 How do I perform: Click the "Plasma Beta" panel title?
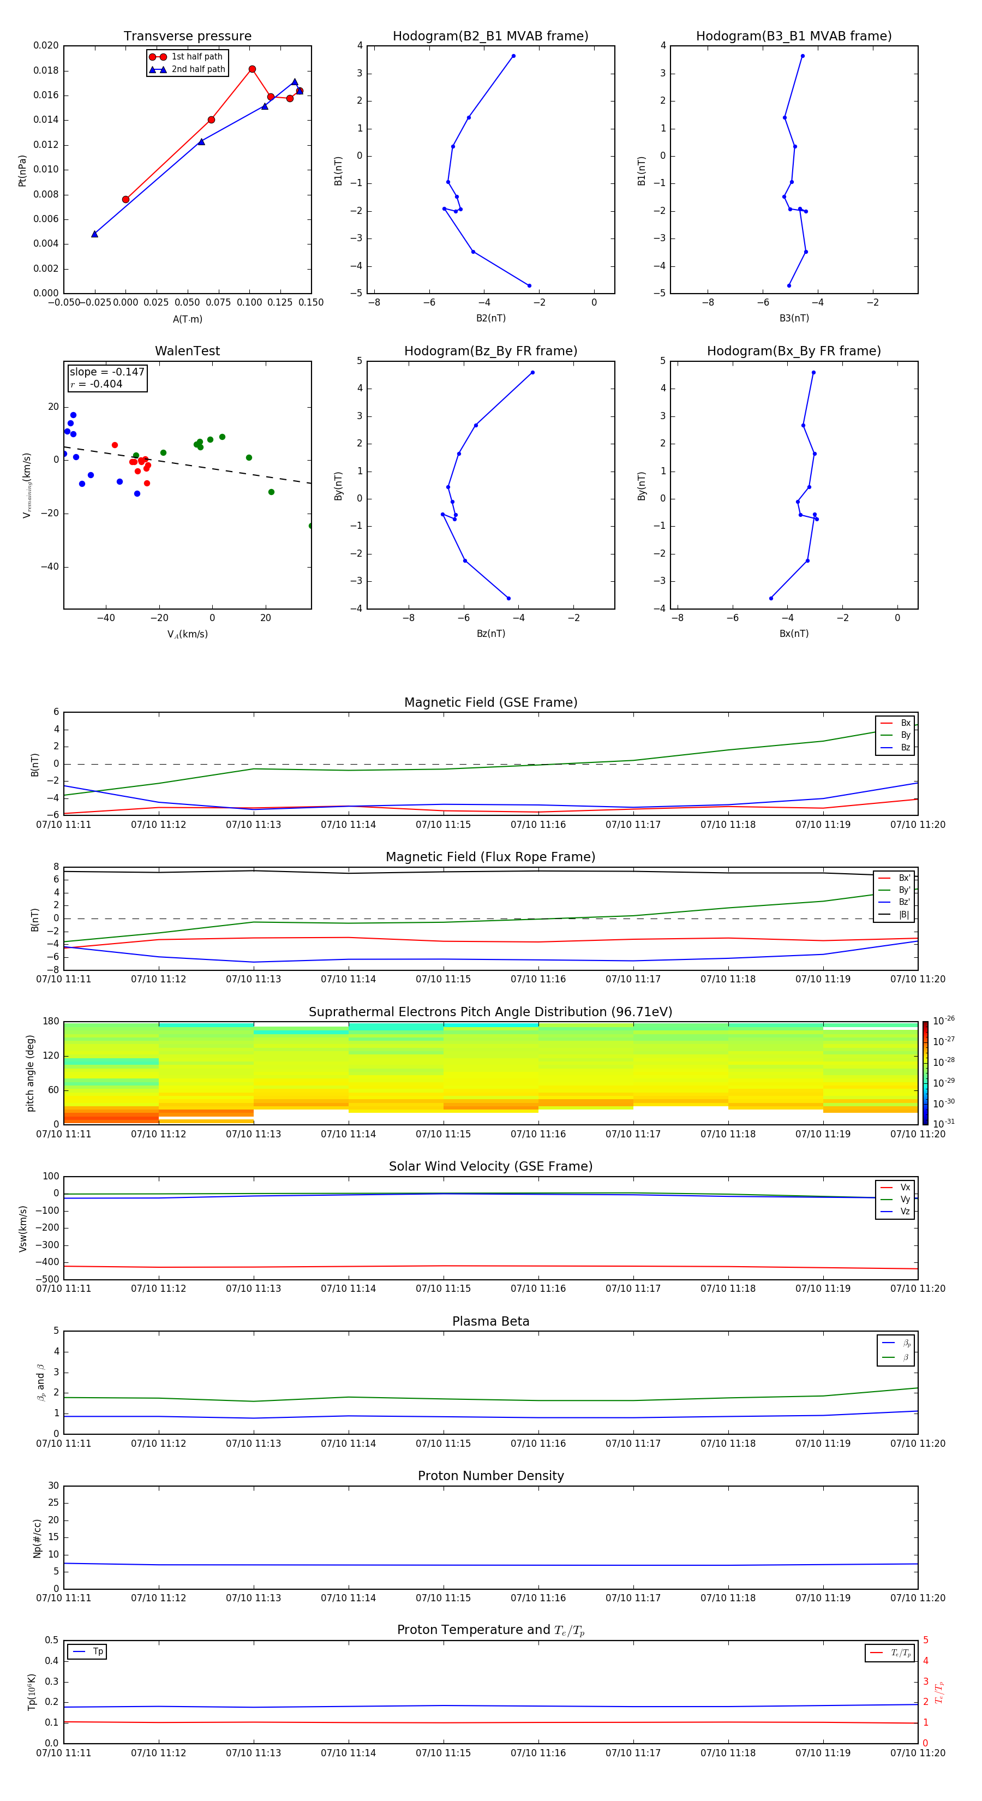(490, 1321)
